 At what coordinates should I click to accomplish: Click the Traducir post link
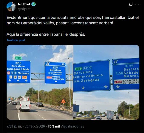click(16, 40)
